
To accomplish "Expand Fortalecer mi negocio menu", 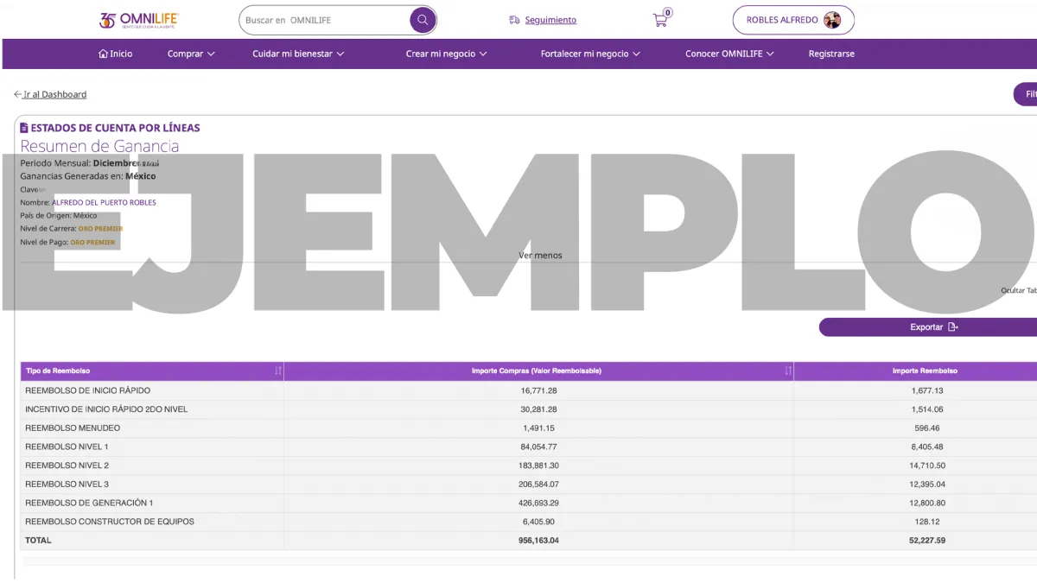I will pyautogui.click(x=590, y=54).
